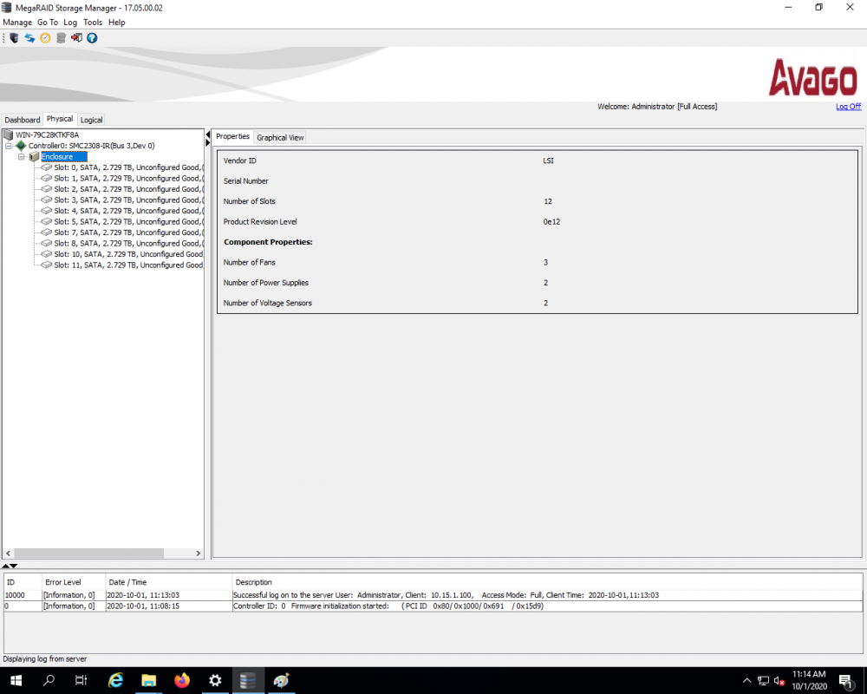Collapse the Controller0 tree node
This screenshot has height=694, width=867.
(x=9, y=146)
